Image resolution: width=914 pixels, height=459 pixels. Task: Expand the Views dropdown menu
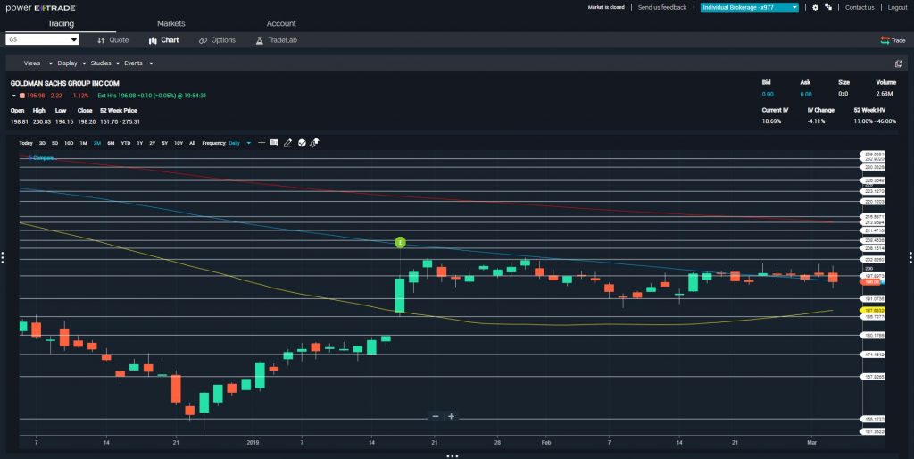(x=37, y=63)
